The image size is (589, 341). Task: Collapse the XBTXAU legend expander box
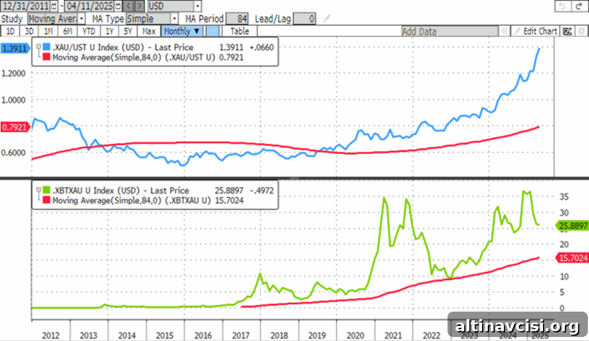pyautogui.click(x=39, y=190)
